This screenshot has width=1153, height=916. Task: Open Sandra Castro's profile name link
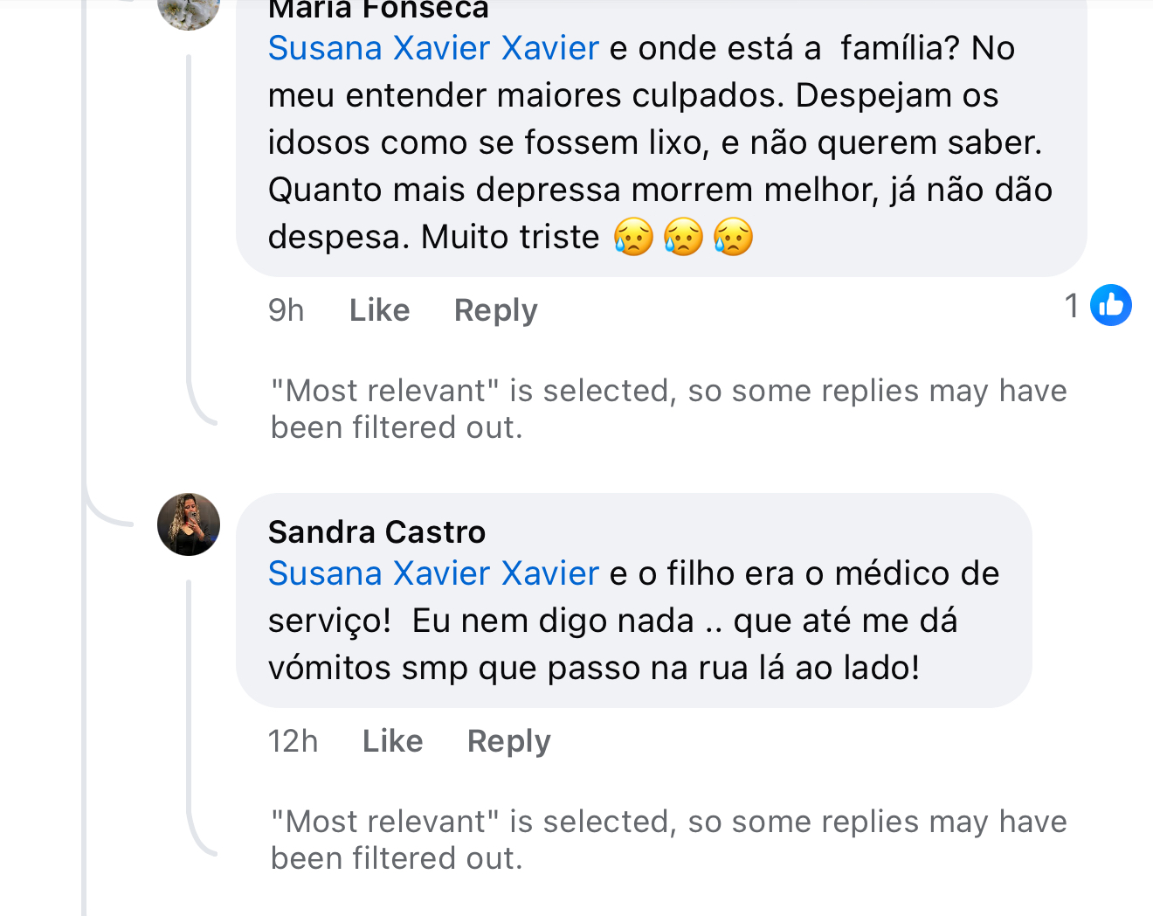[376, 531]
